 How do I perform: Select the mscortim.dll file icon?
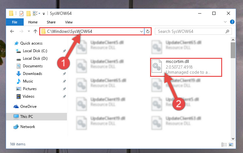pos(157,66)
